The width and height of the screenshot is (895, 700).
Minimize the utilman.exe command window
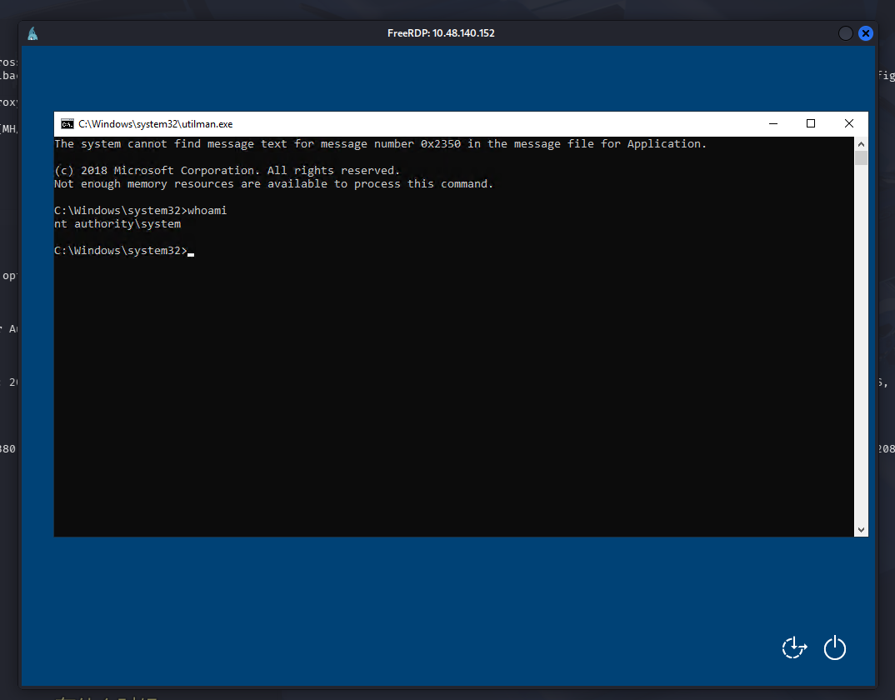coord(773,123)
